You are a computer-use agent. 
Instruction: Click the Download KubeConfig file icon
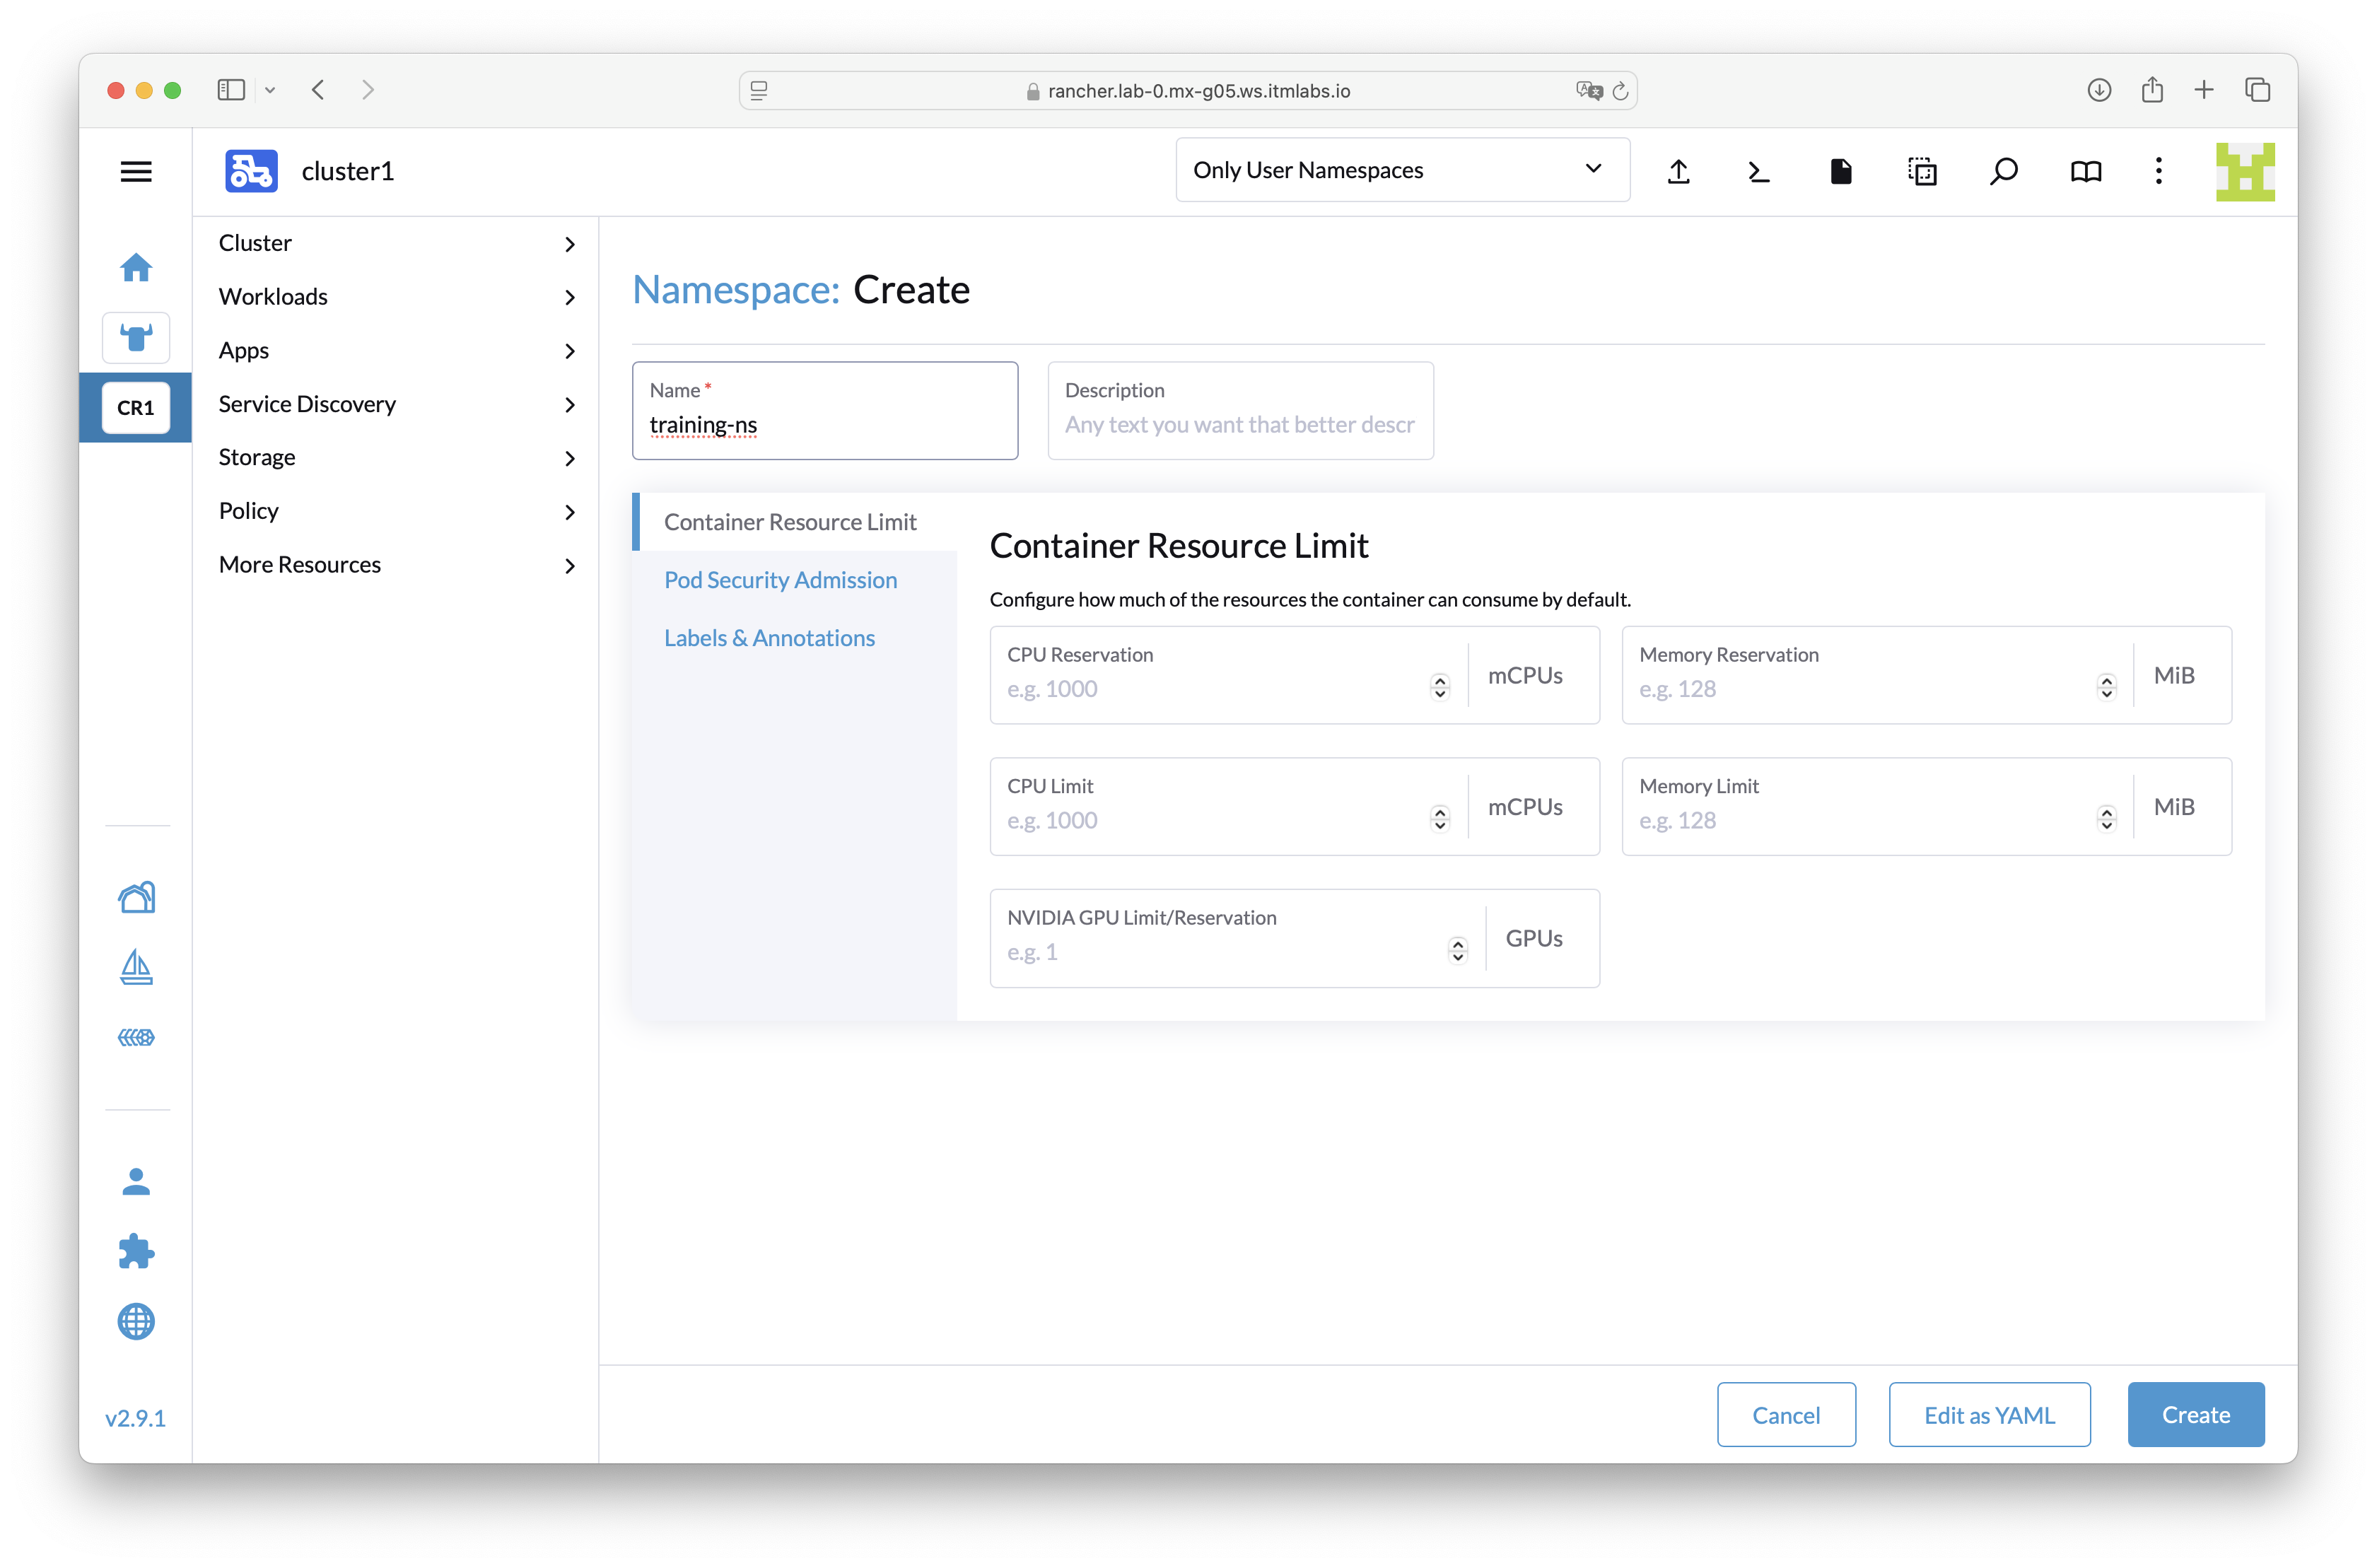pyautogui.click(x=1840, y=171)
